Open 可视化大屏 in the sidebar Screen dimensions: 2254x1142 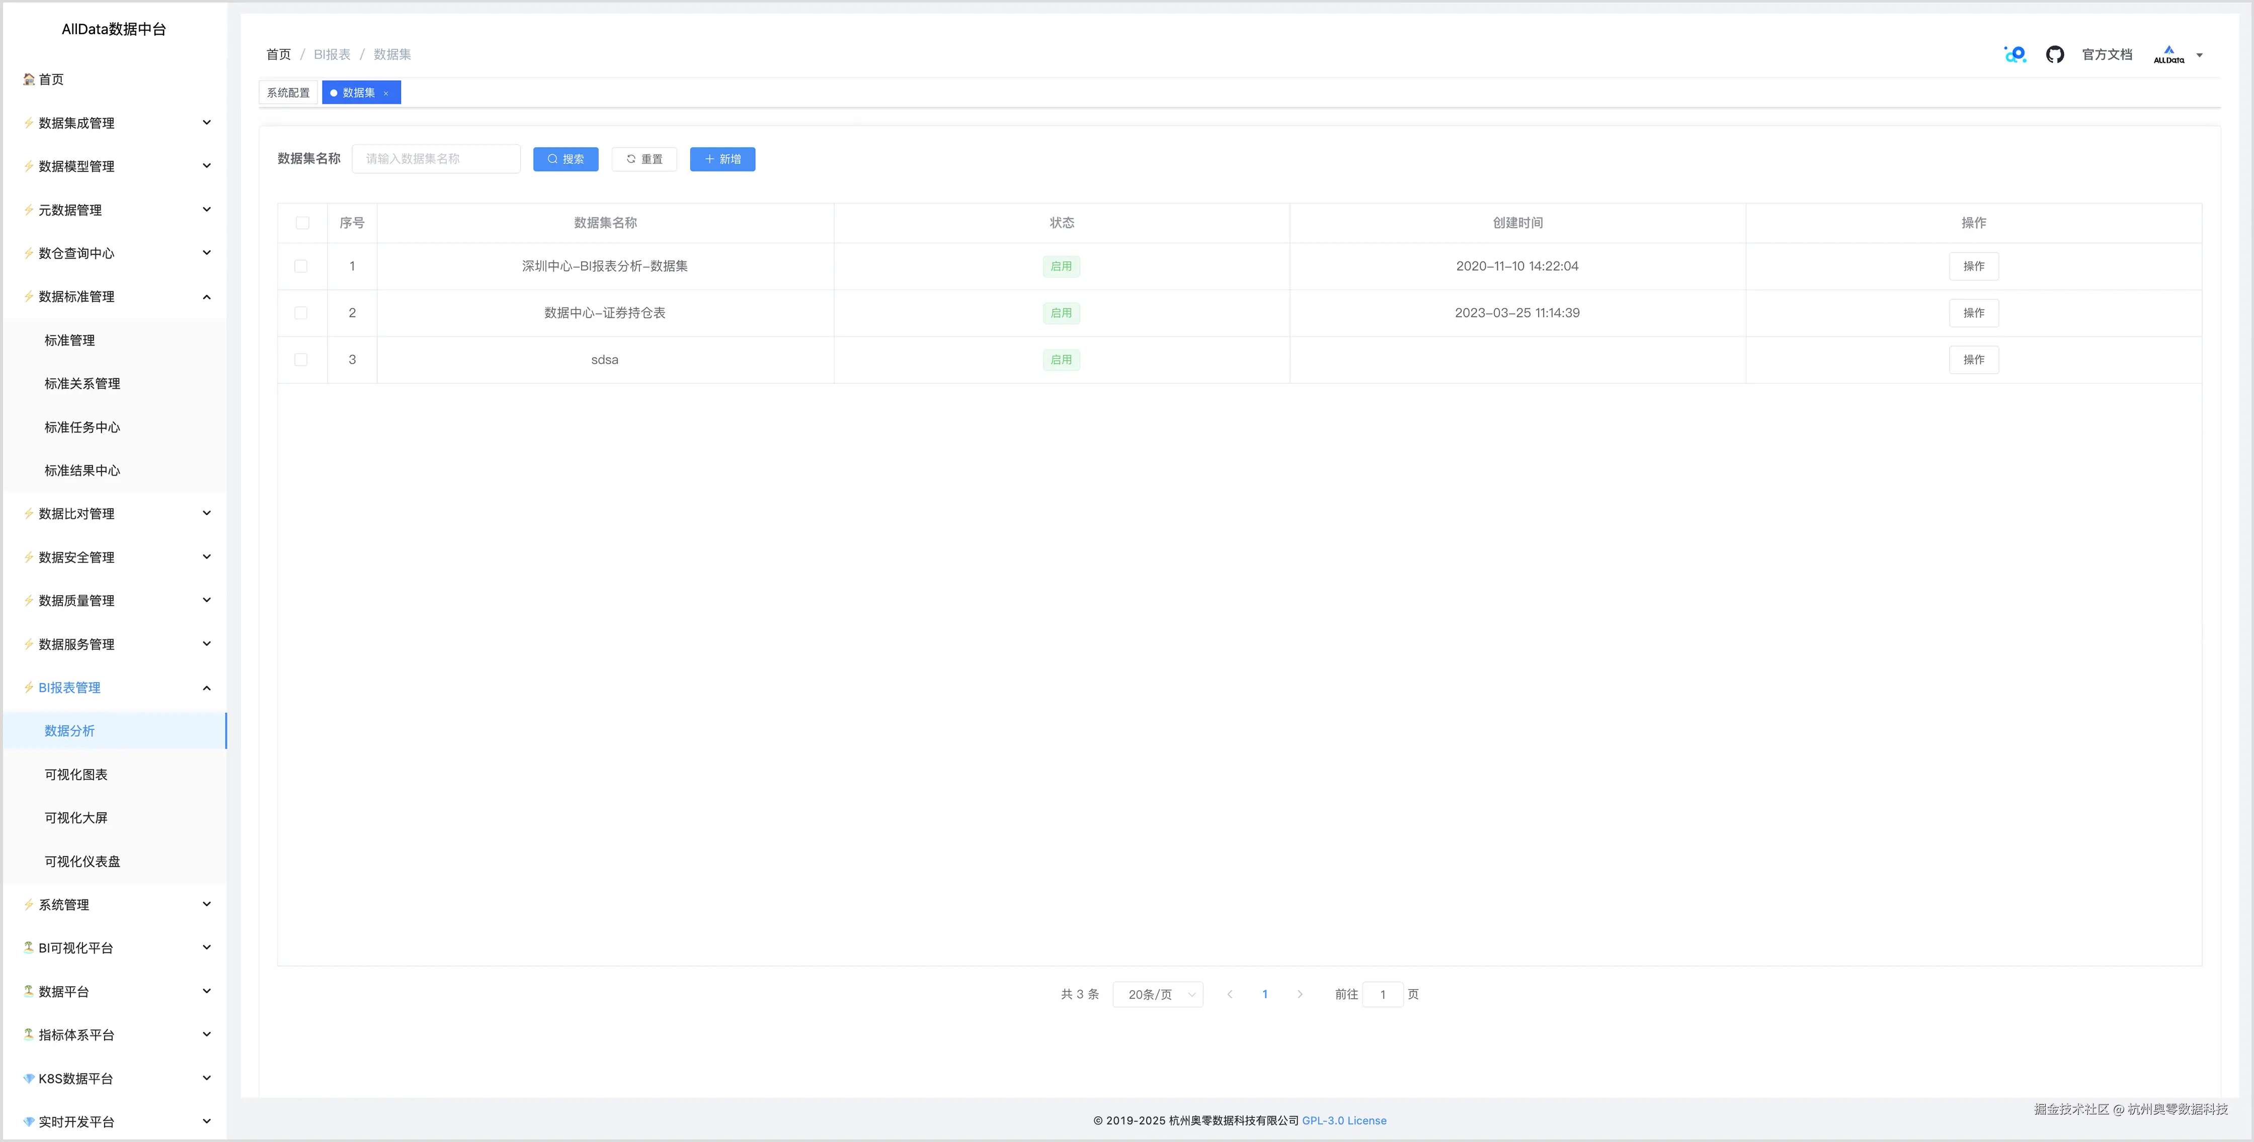76,818
